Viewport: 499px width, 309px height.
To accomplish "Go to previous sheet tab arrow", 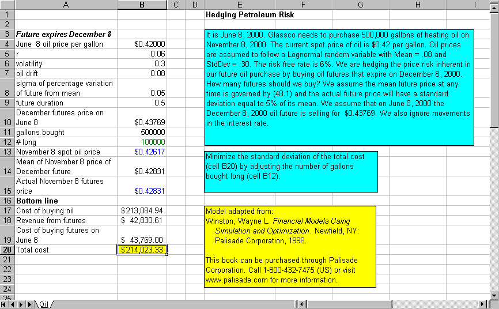I will coord(13,304).
